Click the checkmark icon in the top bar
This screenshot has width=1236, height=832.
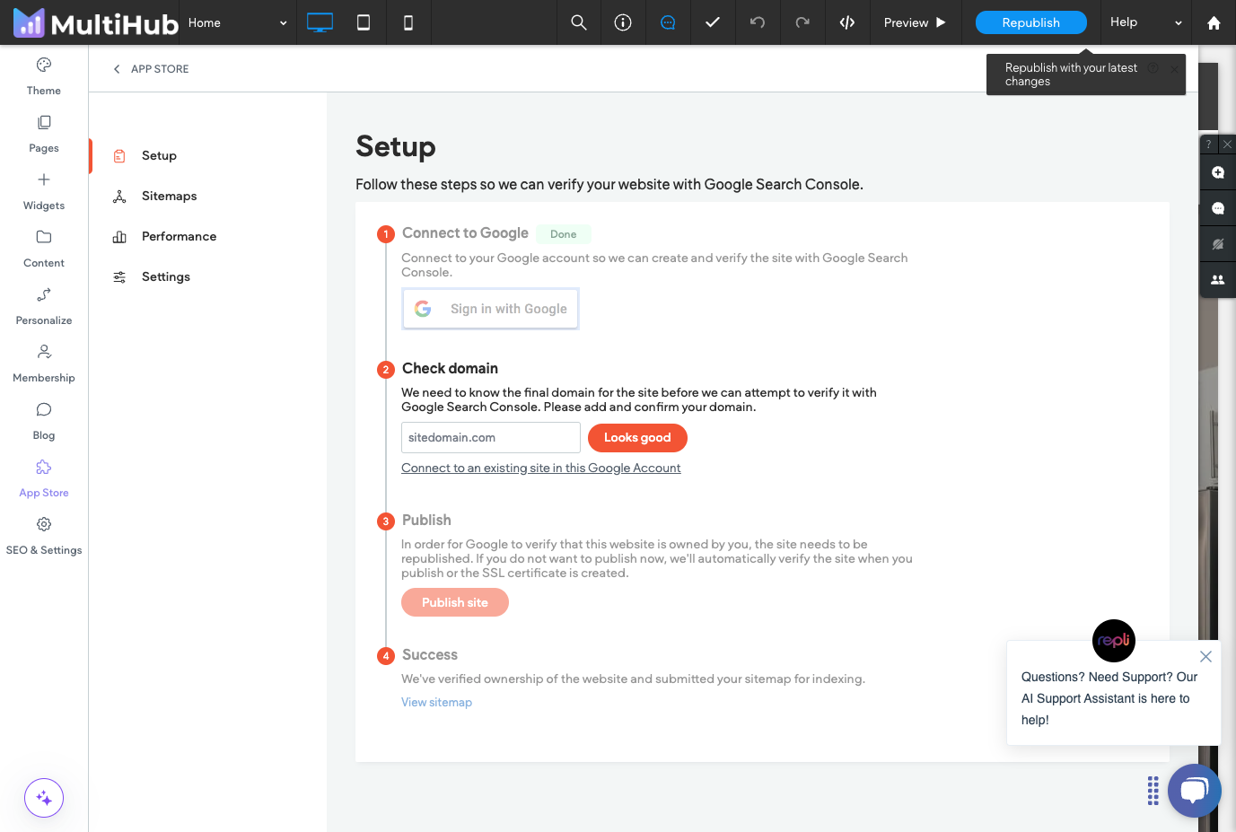[x=713, y=22]
